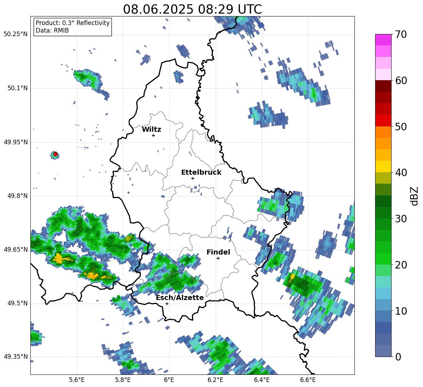The image size is (423, 387).
Task: Click the 20 tick on the colorbar
Action: pos(401,265)
